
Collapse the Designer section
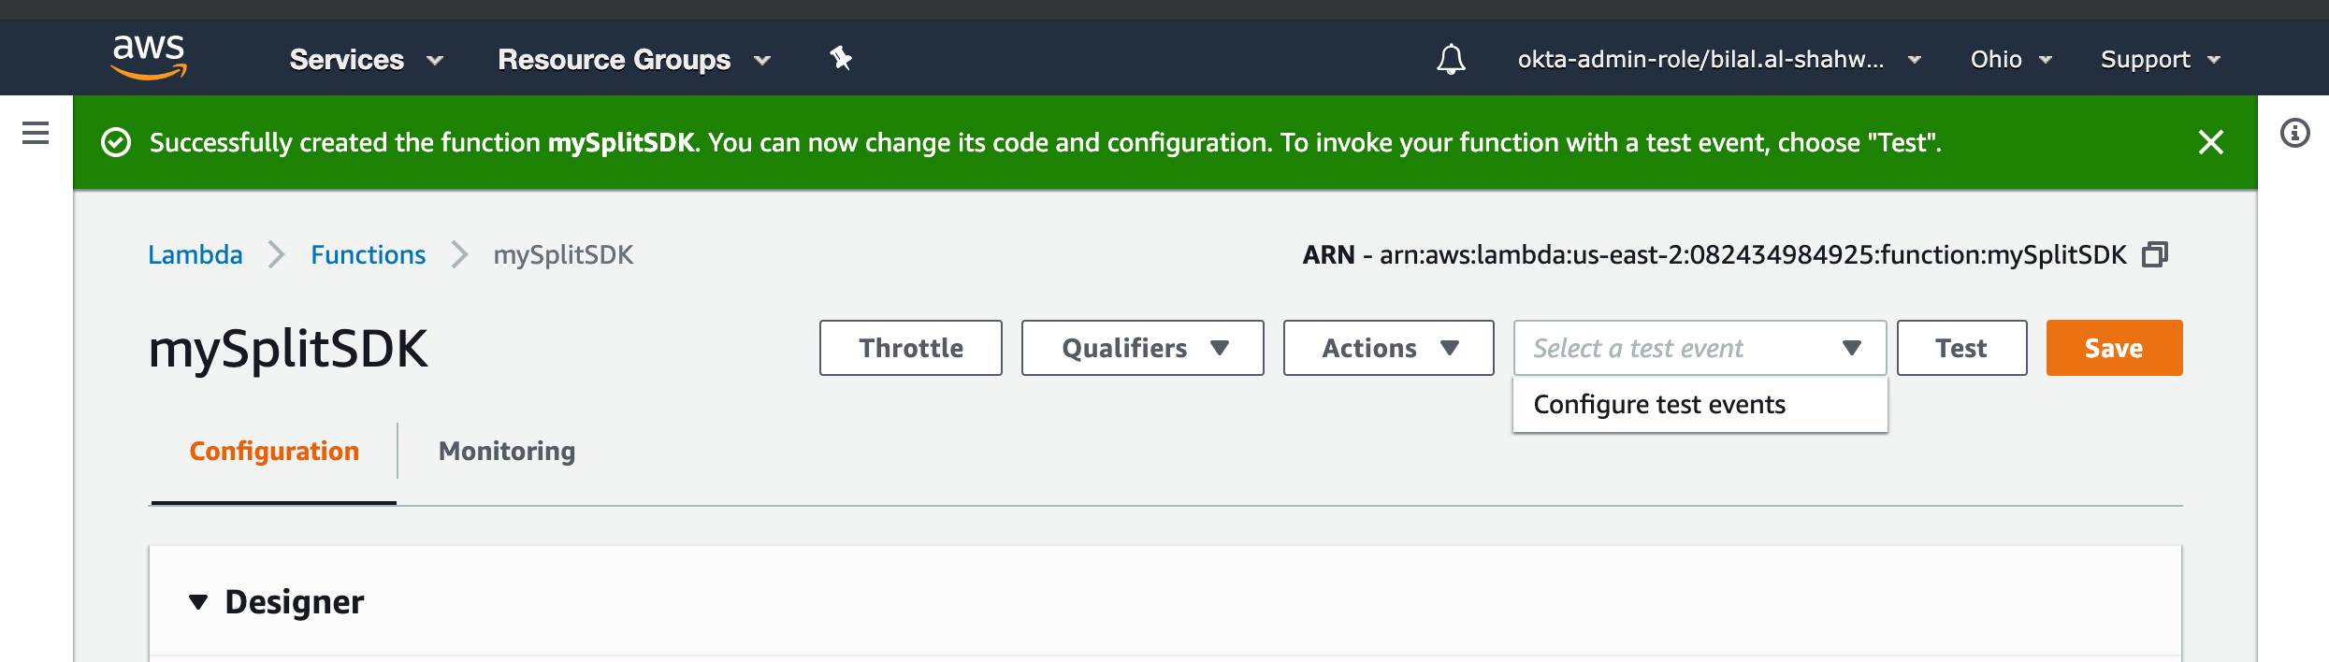pyautogui.click(x=198, y=602)
